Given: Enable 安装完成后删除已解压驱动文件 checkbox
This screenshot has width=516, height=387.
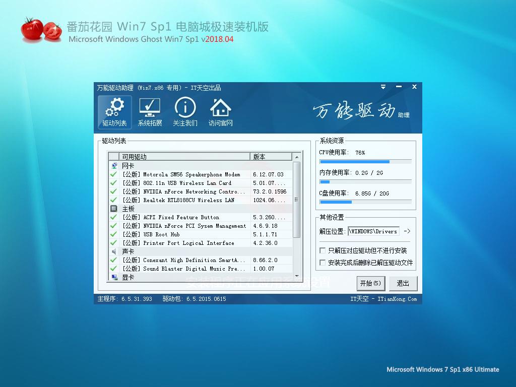Looking at the screenshot, I should [x=323, y=263].
